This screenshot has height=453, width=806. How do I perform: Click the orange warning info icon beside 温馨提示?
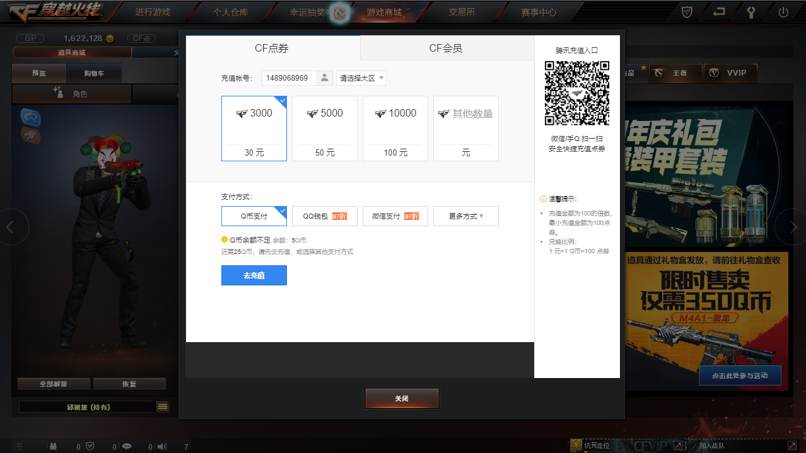coord(544,198)
